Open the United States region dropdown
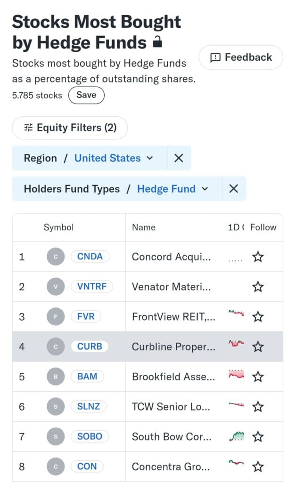The width and height of the screenshot is (295, 482). click(x=115, y=158)
